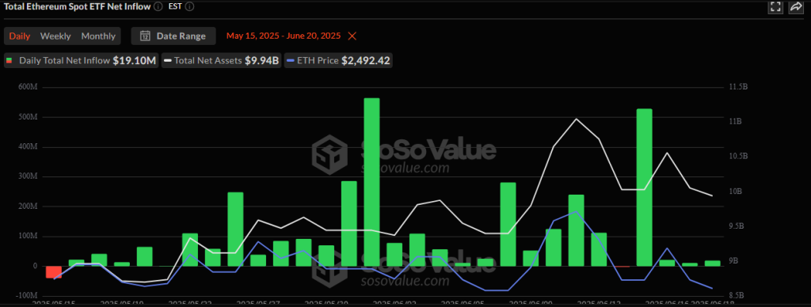Switch to the Daily view tab
Screen dimensions: 811x307
point(20,36)
